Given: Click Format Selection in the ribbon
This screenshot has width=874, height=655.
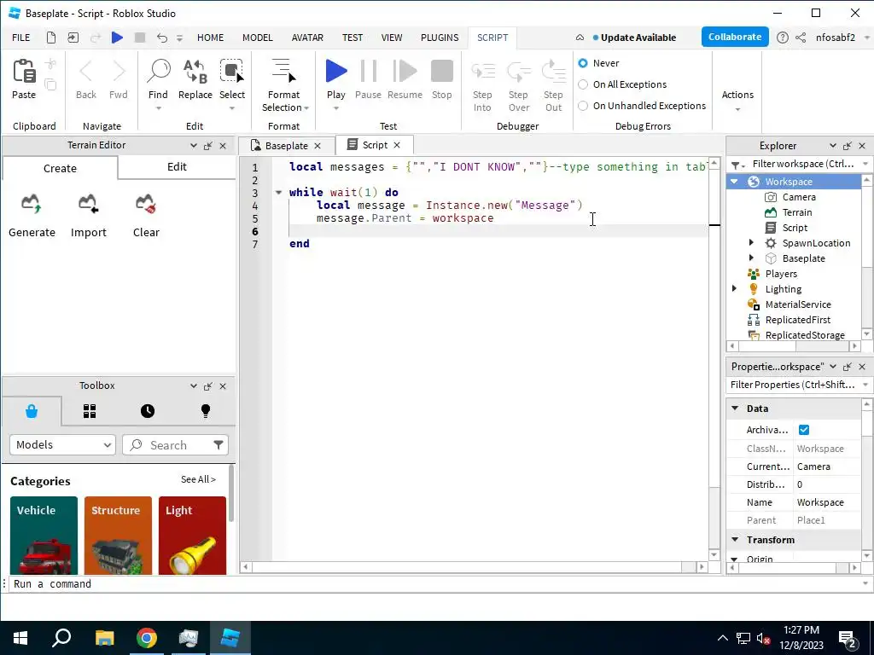Looking at the screenshot, I should click(x=283, y=84).
